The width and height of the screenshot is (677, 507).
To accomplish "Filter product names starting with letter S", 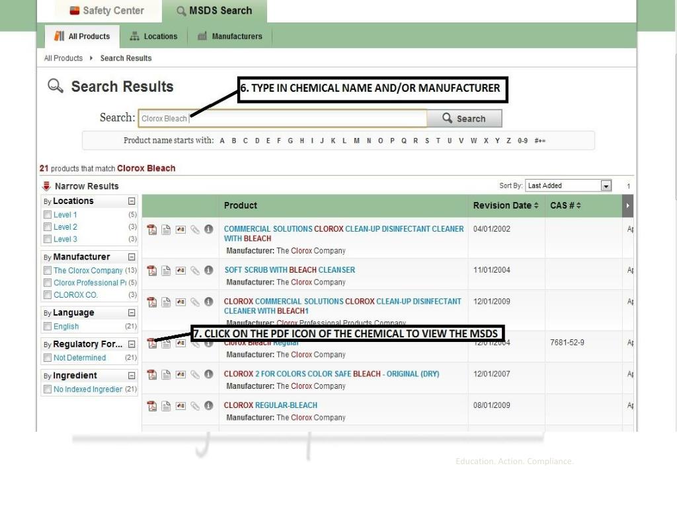I will (x=427, y=141).
